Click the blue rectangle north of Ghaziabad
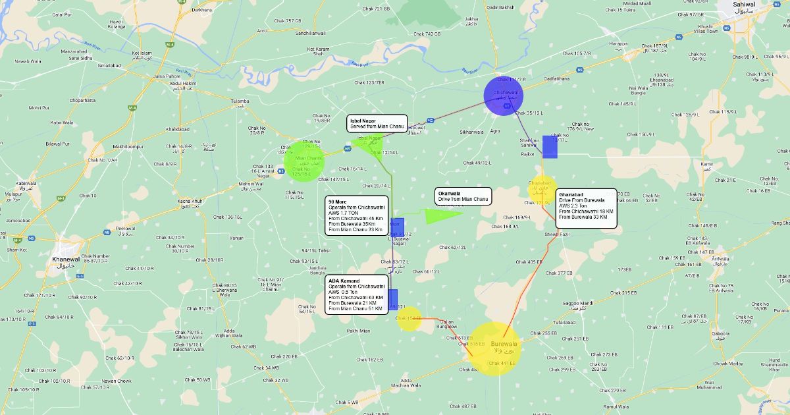The height and width of the screenshot is (415, 790). point(550,147)
